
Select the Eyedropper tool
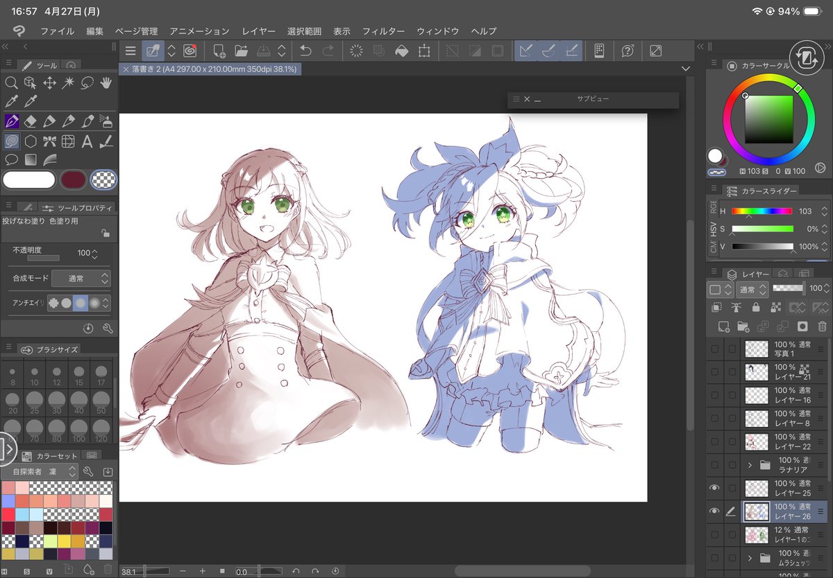pyautogui.click(x=10, y=100)
